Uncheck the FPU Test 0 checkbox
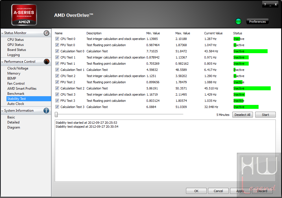 [57, 45]
